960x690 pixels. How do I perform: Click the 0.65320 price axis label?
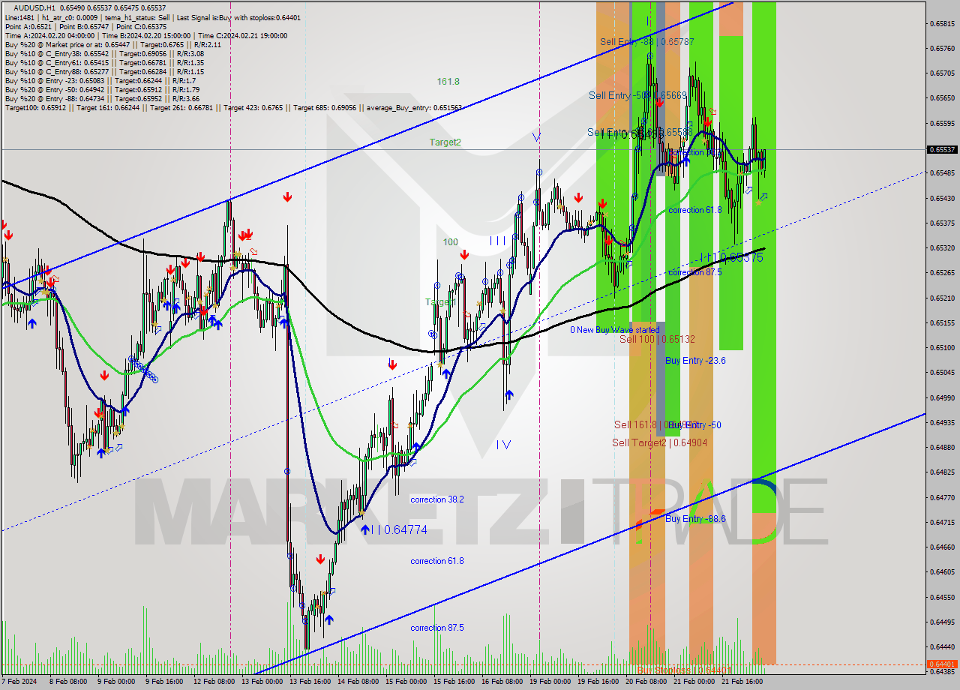[x=942, y=247]
